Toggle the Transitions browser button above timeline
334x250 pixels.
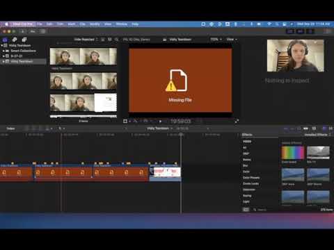(331, 128)
